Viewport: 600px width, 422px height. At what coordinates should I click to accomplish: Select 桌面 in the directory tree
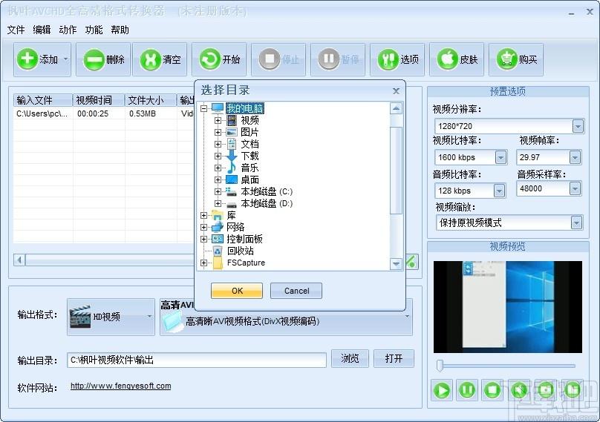pos(250,179)
